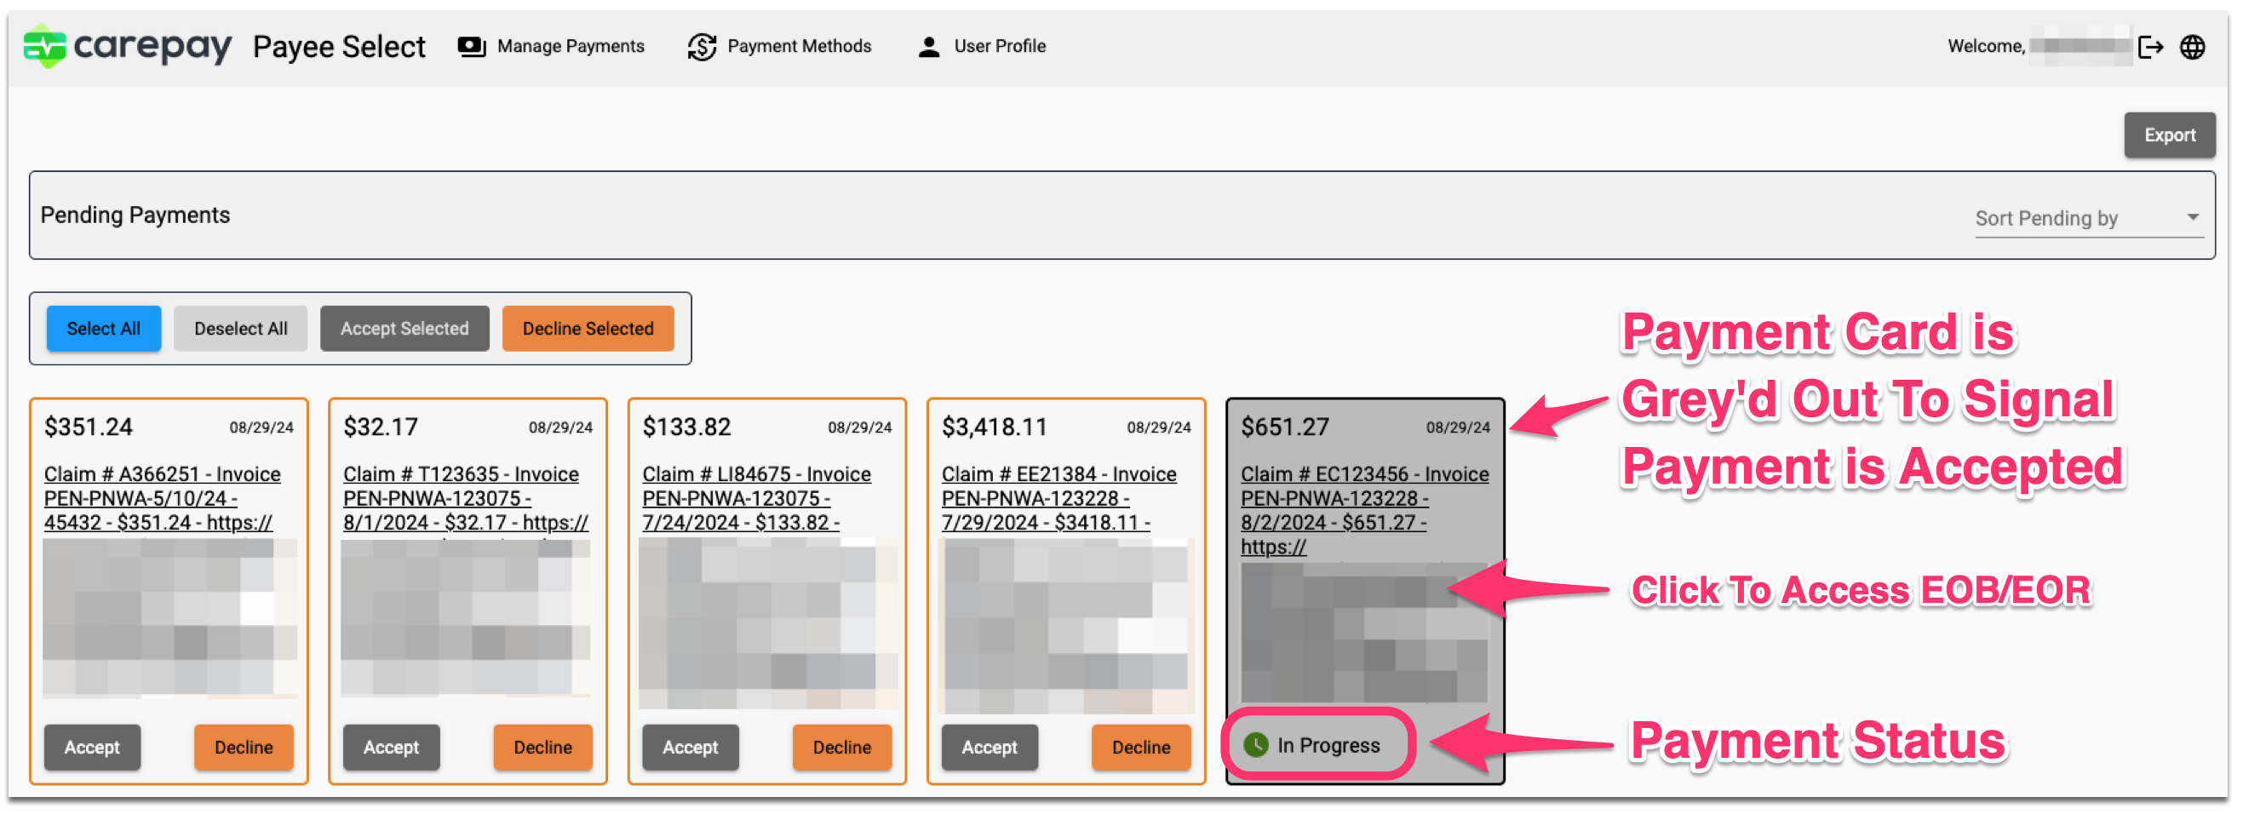
Task: Accept the $351.24 pending payment
Action: point(91,746)
